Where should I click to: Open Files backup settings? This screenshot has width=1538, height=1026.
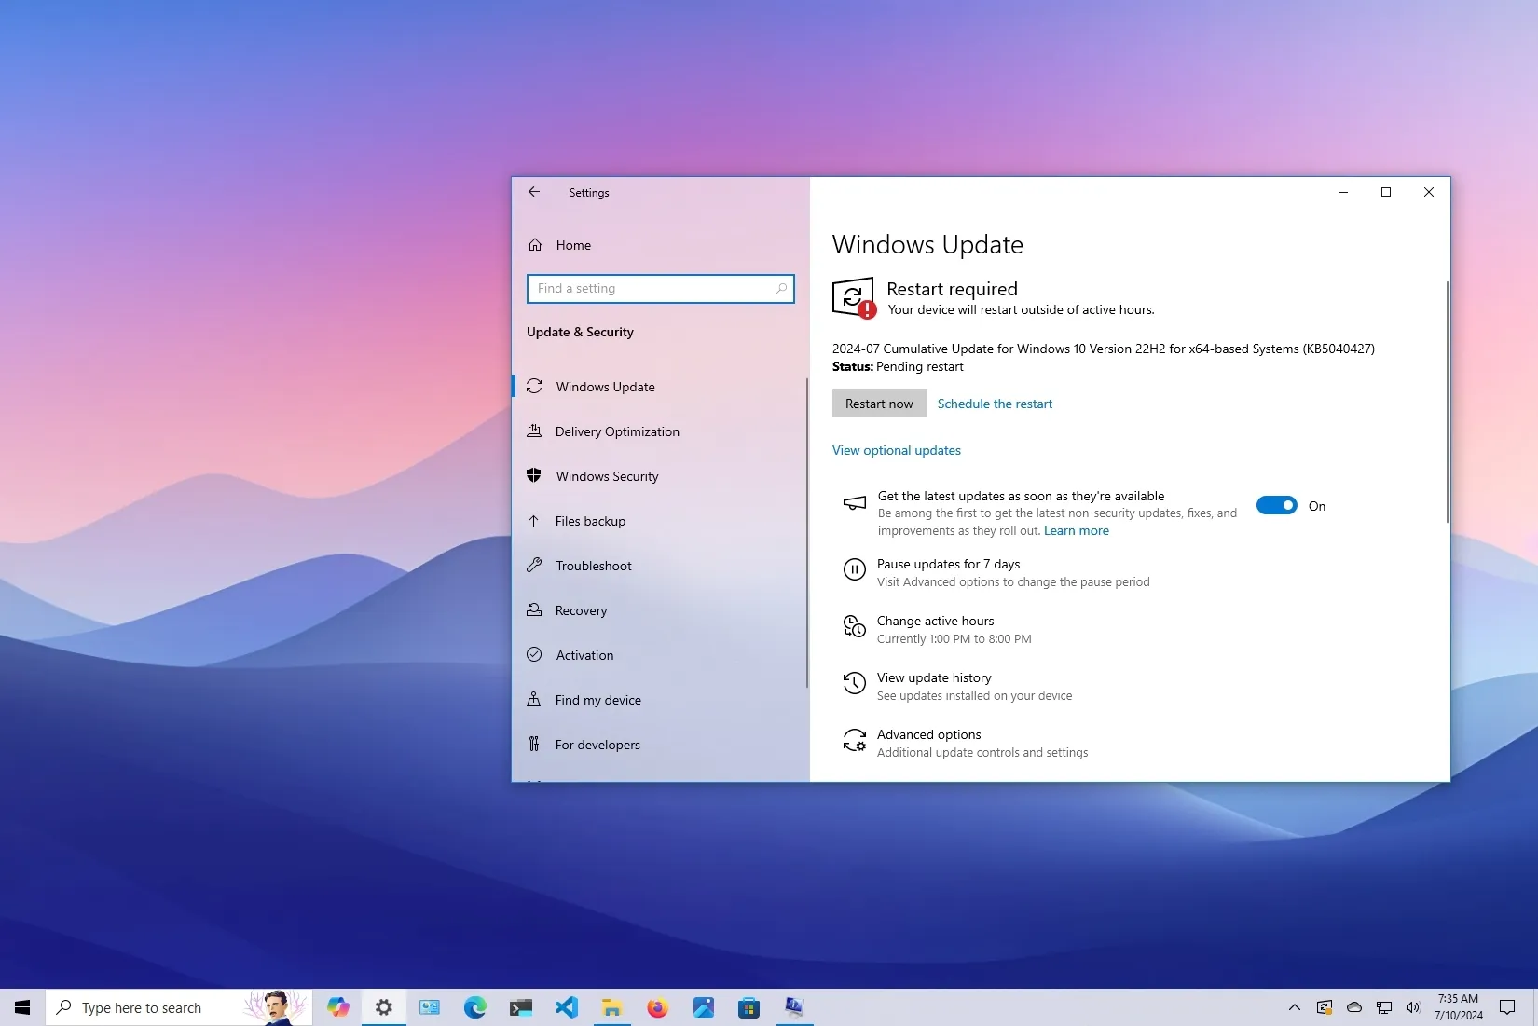pos(589,520)
